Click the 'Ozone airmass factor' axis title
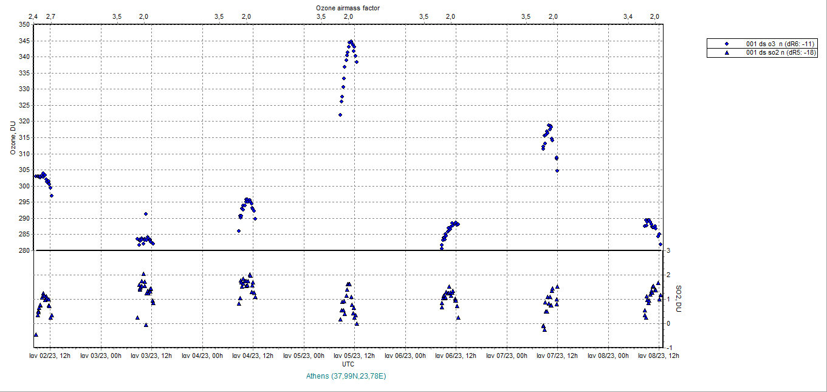This screenshot has height=392, width=827. pos(348,7)
